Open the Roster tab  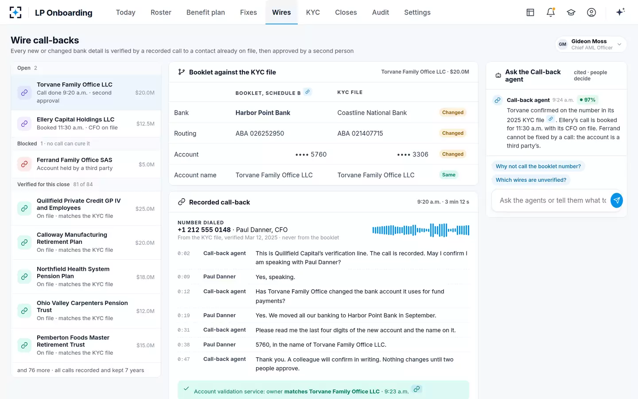coord(161,12)
